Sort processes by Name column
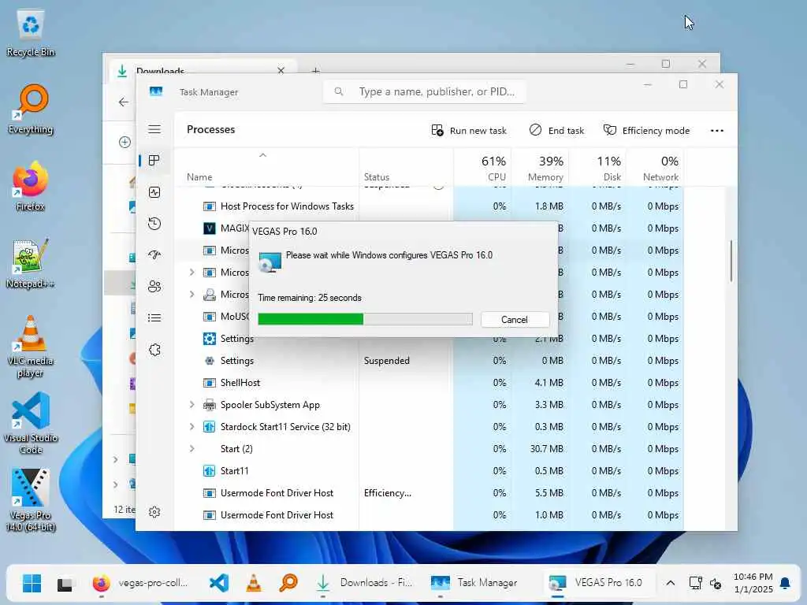The height and width of the screenshot is (605, 807). click(199, 177)
